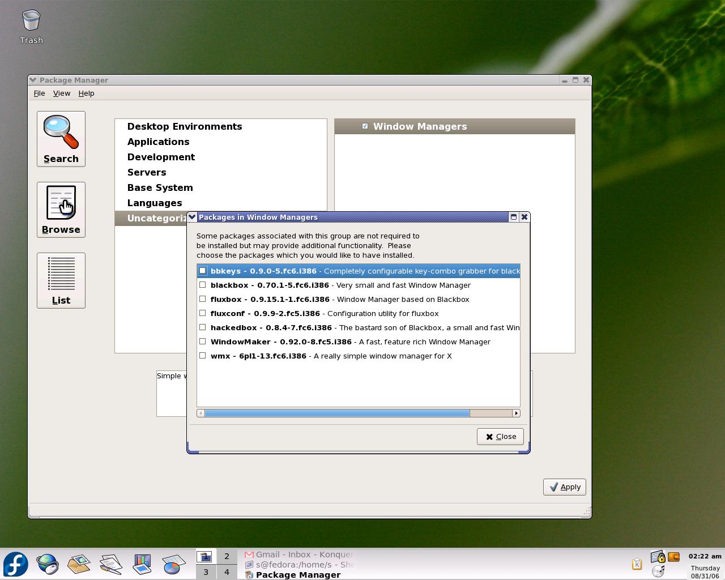Select the 'hackedbox - 0.8.4-7.fc6.i386' row text
725x580 pixels.
click(x=271, y=328)
